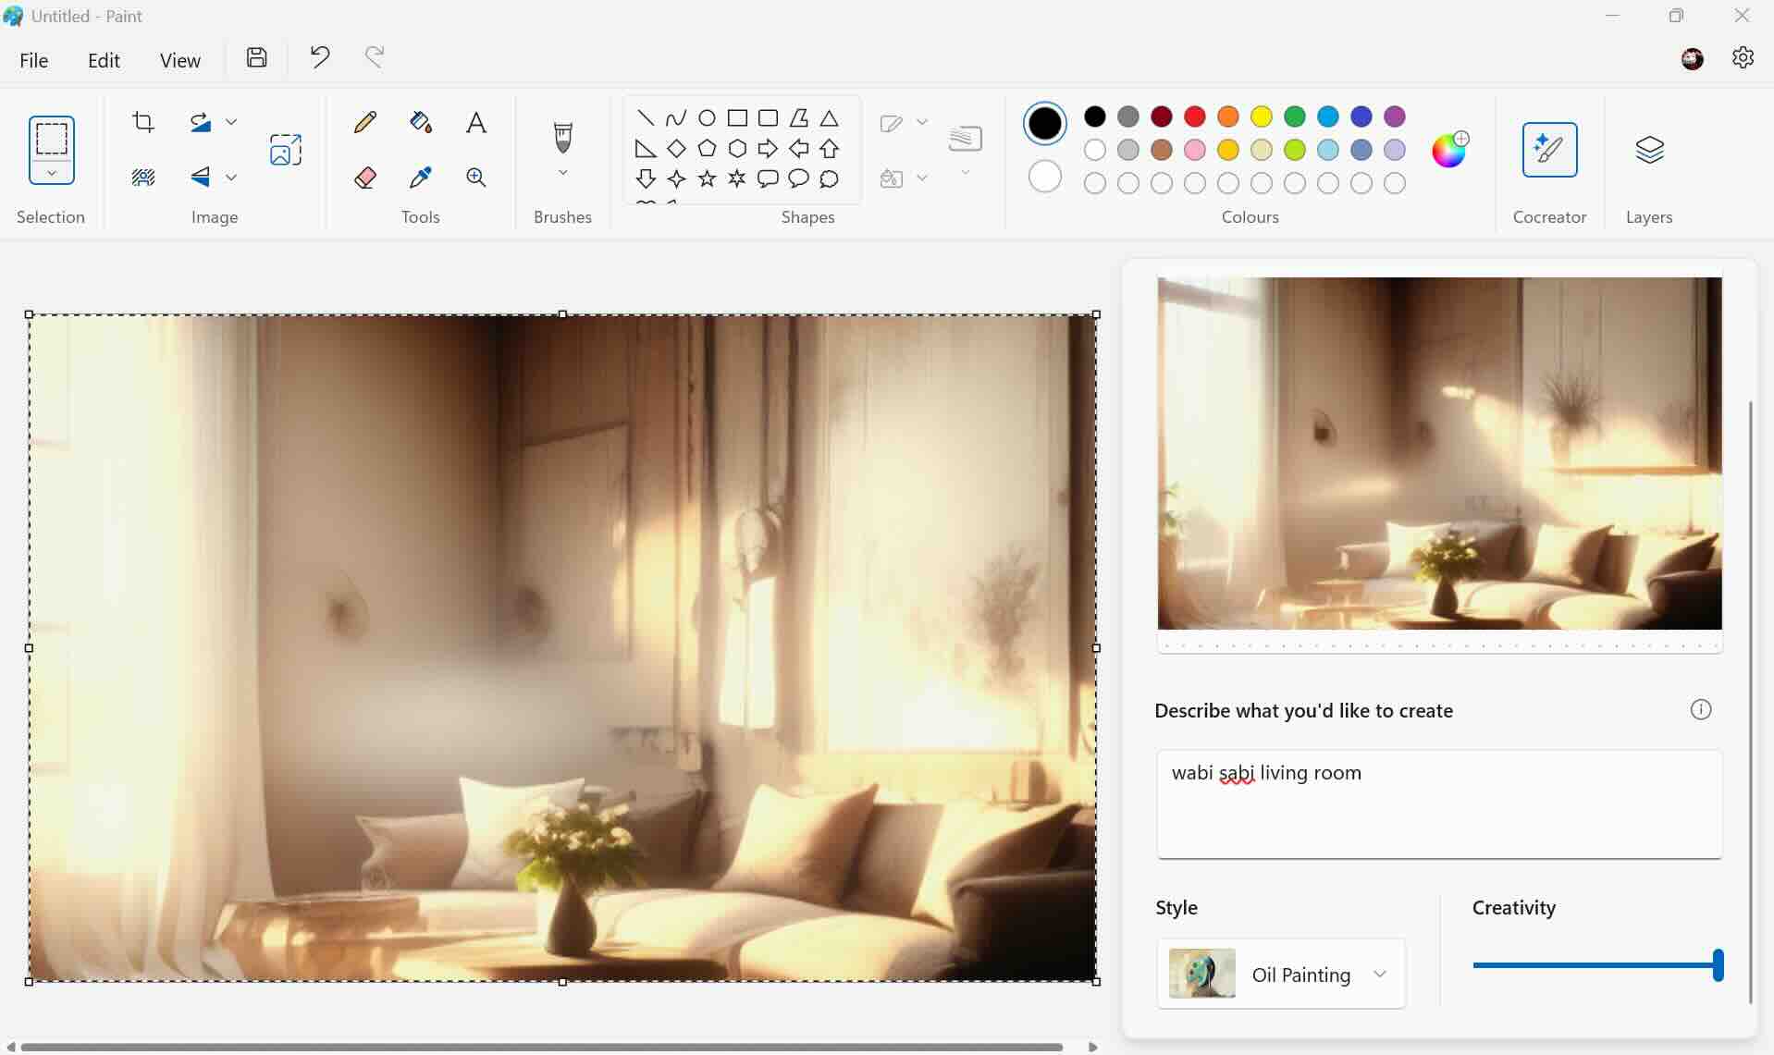Screen dimensions: 1774x1055
Task: Open the Oil Painting style dropdown
Action: pos(1281,974)
